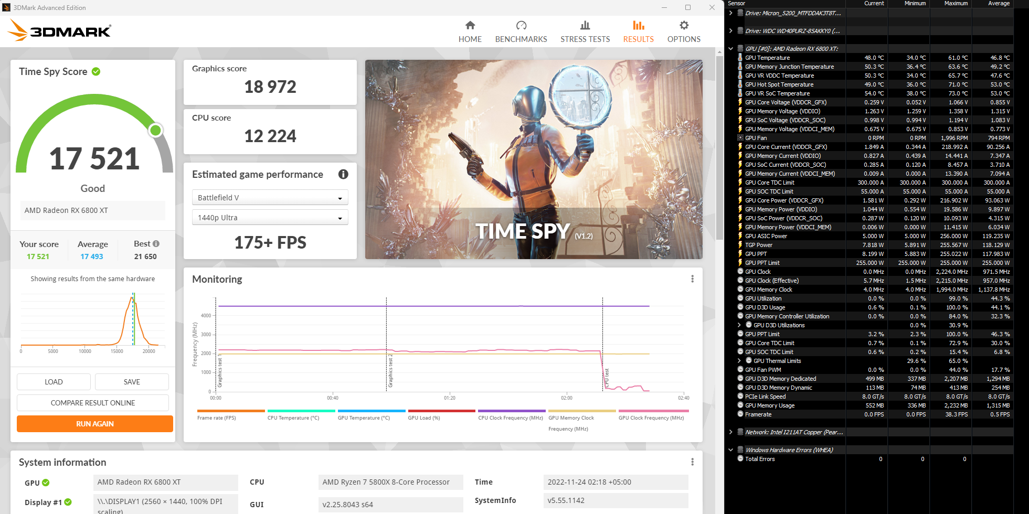Collapse the GPU [#0]: AMD Radeon RX 6800 XT group
Image resolution: width=1029 pixels, height=514 pixels.
730,49
